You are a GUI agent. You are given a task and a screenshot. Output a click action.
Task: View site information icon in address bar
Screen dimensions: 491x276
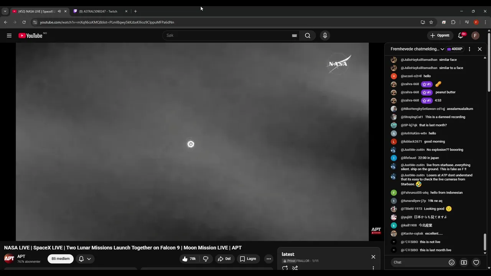35,22
